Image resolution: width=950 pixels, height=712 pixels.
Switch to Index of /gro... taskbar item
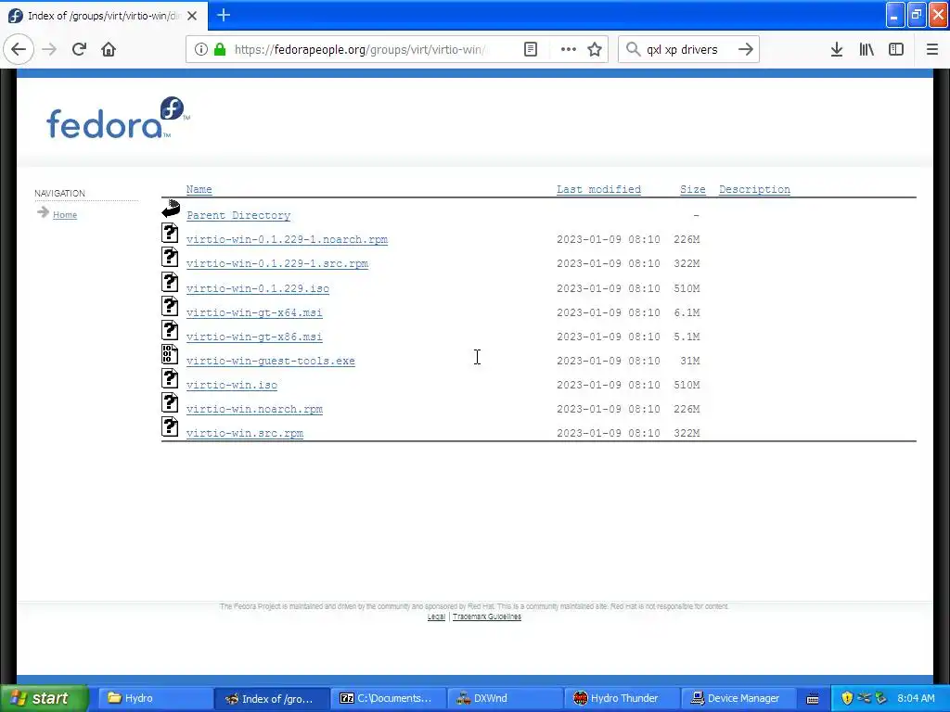pyautogui.click(x=272, y=698)
